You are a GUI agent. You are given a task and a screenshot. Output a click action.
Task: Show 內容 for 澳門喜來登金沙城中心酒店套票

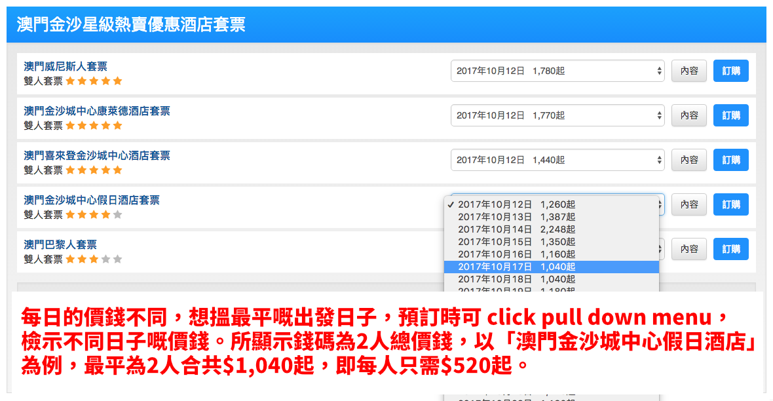click(x=689, y=160)
